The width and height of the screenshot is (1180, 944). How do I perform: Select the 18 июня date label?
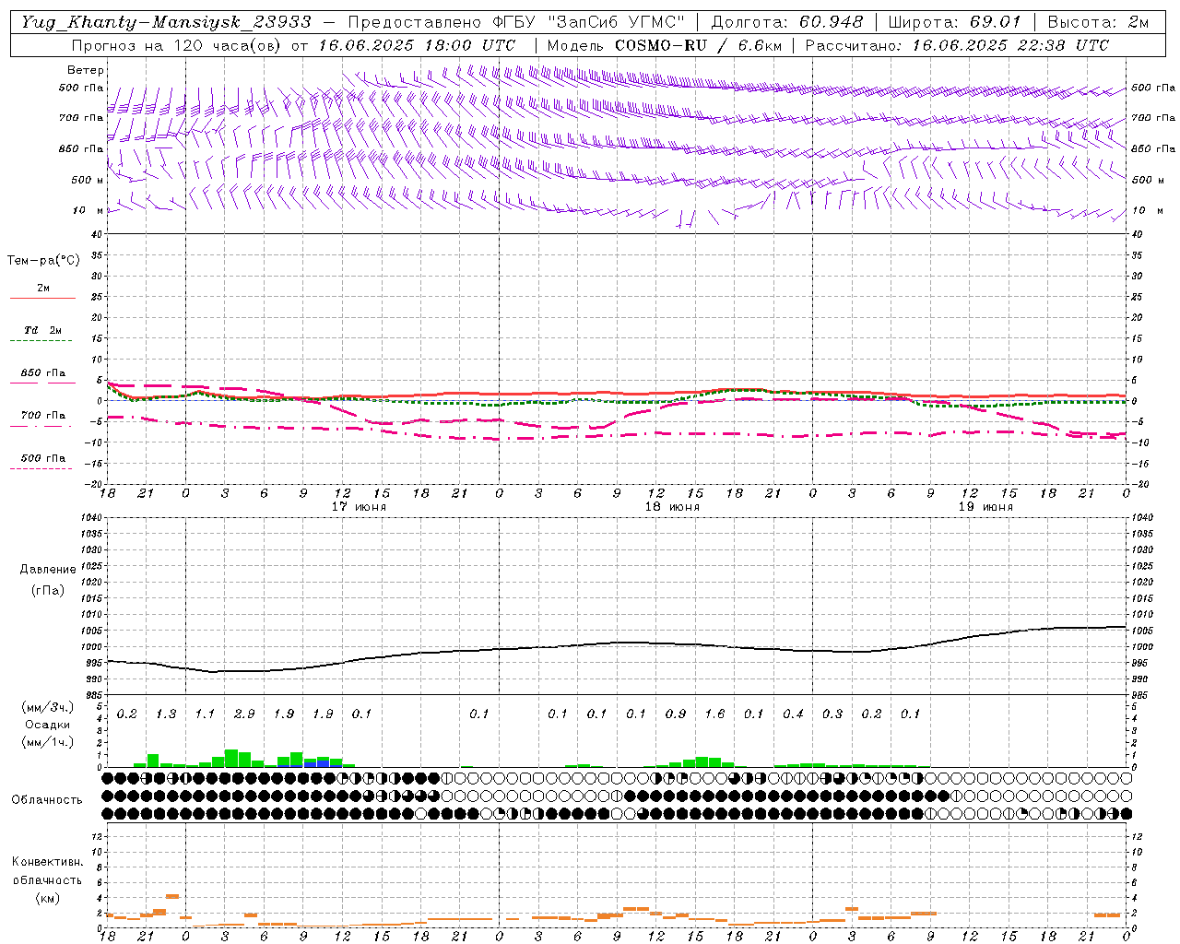click(x=673, y=507)
